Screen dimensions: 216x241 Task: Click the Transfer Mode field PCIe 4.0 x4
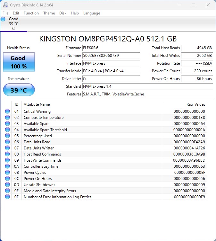click(111, 71)
